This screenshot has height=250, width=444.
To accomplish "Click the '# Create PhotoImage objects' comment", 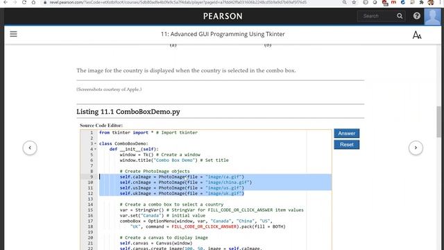I will tap(155, 172).
